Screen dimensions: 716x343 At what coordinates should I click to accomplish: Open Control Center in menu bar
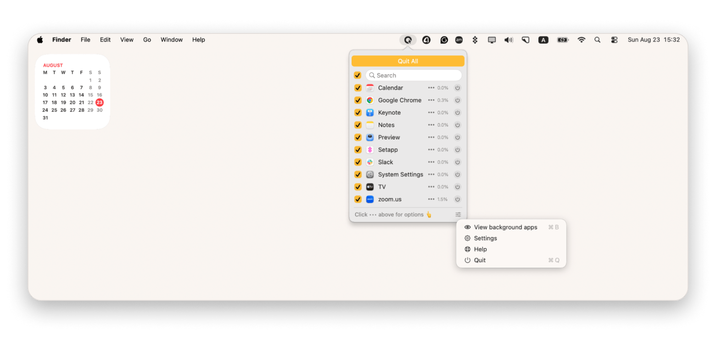tap(614, 40)
